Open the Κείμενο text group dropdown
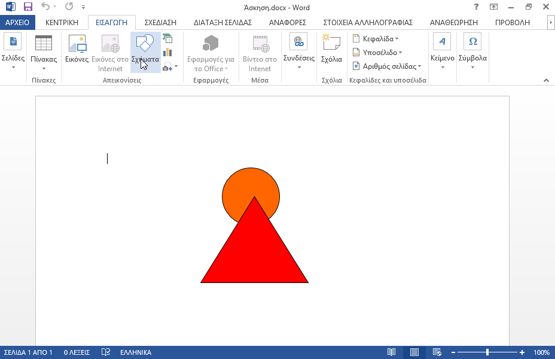This screenshot has width=555, height=359. 443,51
